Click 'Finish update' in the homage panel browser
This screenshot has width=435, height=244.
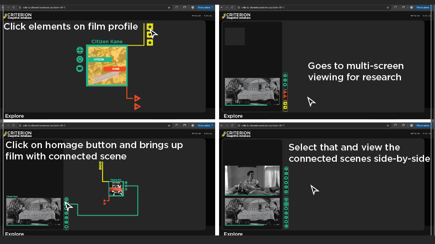pyautogui.click(x=205, y=126)
